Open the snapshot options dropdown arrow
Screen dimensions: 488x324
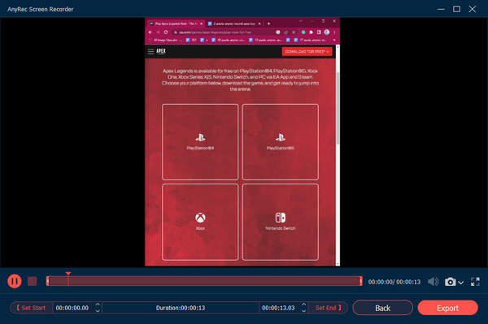[461, 283]
